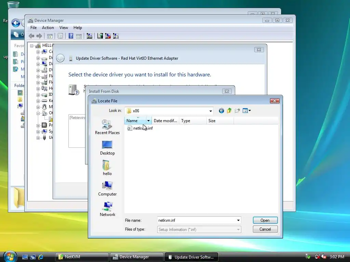Expand the tree node with the keyboard icon

(38, 101)
